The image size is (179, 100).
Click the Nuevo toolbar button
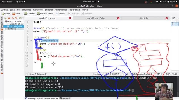6,14
